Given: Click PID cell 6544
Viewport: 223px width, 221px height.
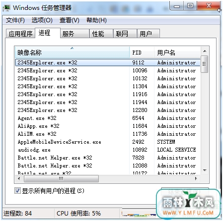Looking at the screenshot, I should (x=138, y=118).
